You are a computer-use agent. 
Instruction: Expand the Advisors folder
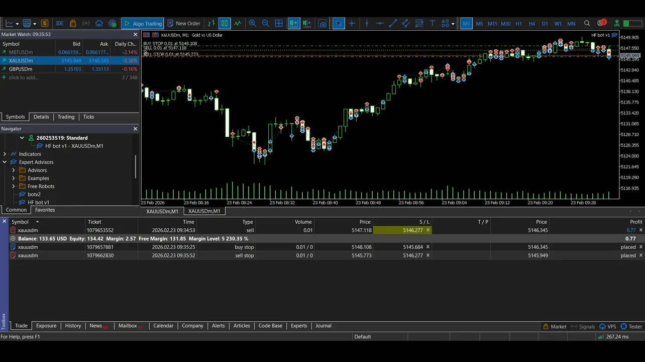[x=14, y=170]
